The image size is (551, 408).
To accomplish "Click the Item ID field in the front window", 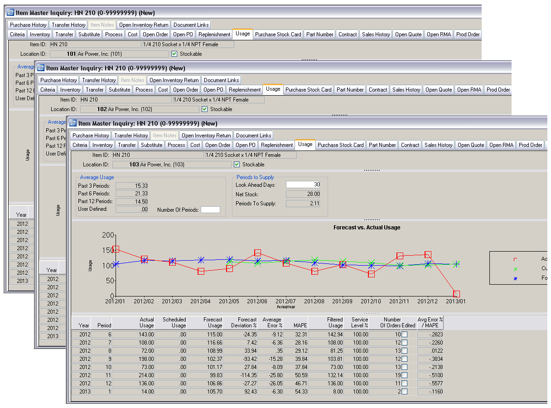I will click(158, 155).
